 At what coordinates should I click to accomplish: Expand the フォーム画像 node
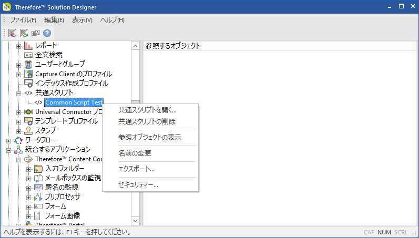[28, 216]
